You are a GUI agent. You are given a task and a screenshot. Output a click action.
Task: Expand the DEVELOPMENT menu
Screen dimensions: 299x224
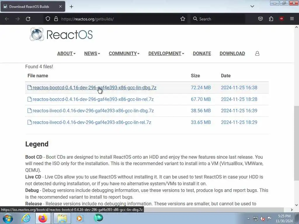pyautogui.click(x=166, y=54)
